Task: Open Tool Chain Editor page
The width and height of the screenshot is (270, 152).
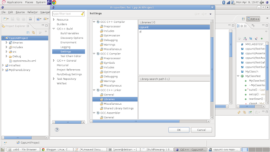Action: pyautogui.click(x=70, y=56)
